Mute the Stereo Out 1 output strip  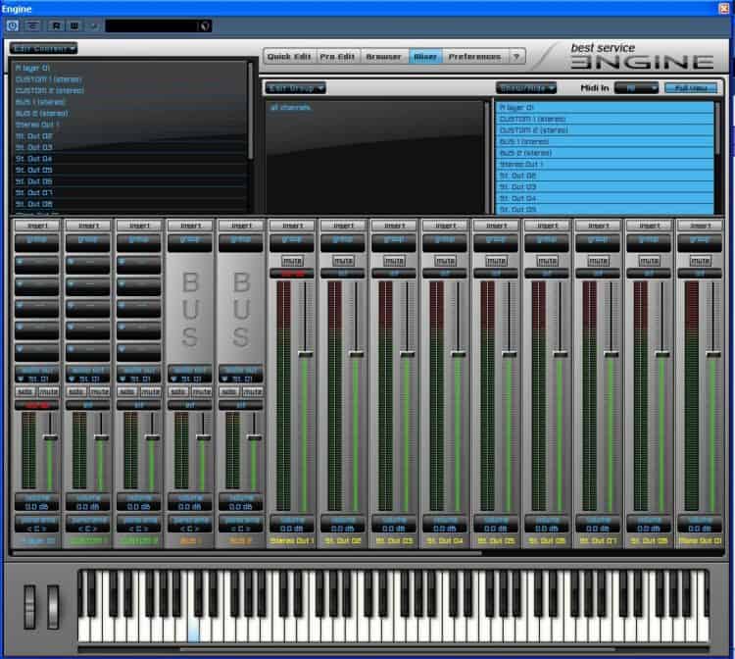(292, 260)
